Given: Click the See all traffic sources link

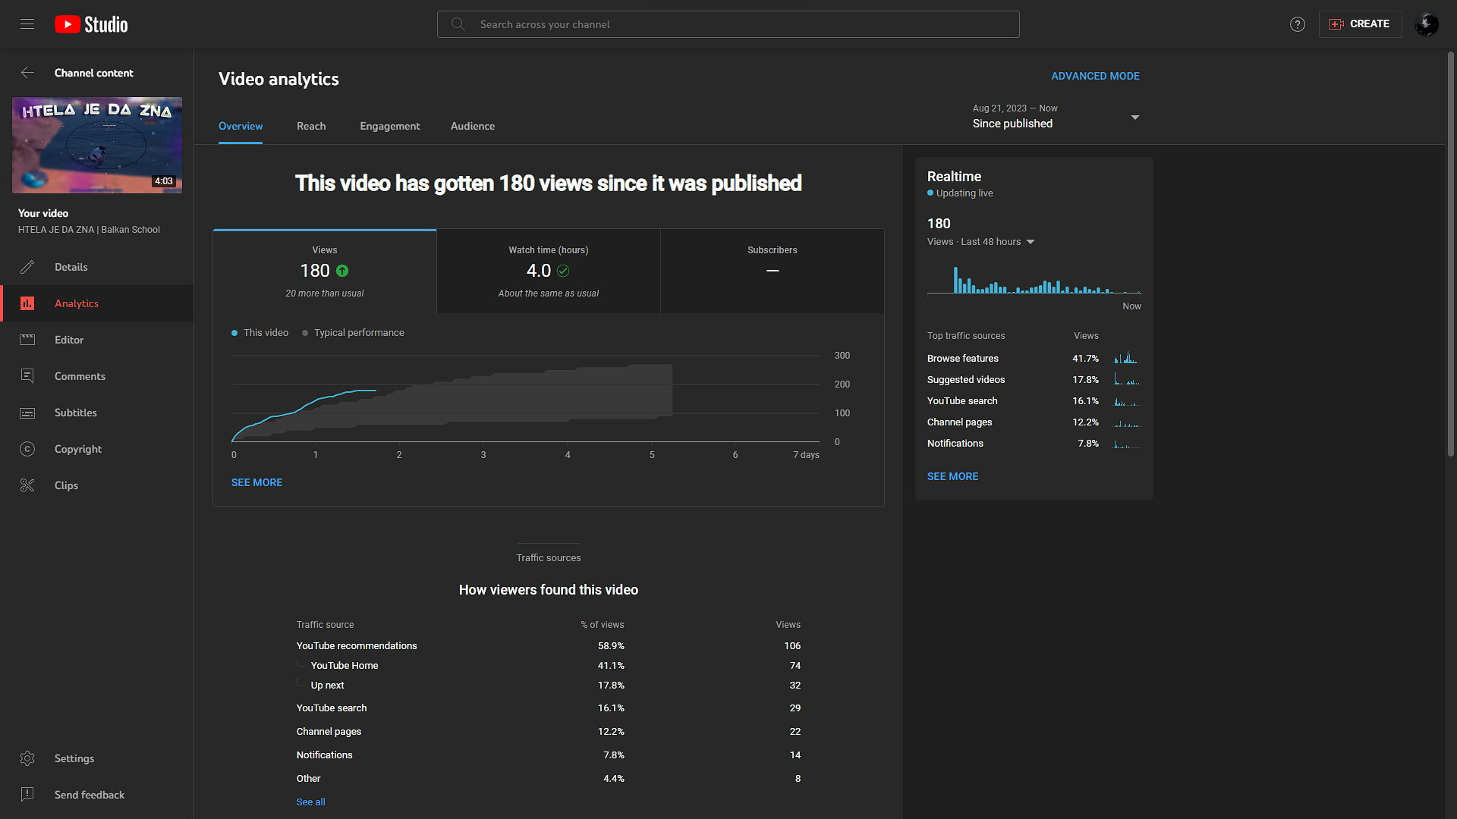Looking at the screenshot, I should point(310,802).
